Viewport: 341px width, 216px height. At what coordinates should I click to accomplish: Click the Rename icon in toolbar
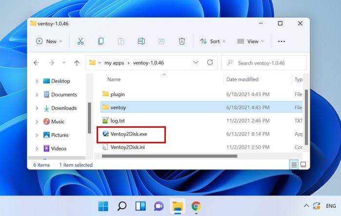[x=141, y=41]
